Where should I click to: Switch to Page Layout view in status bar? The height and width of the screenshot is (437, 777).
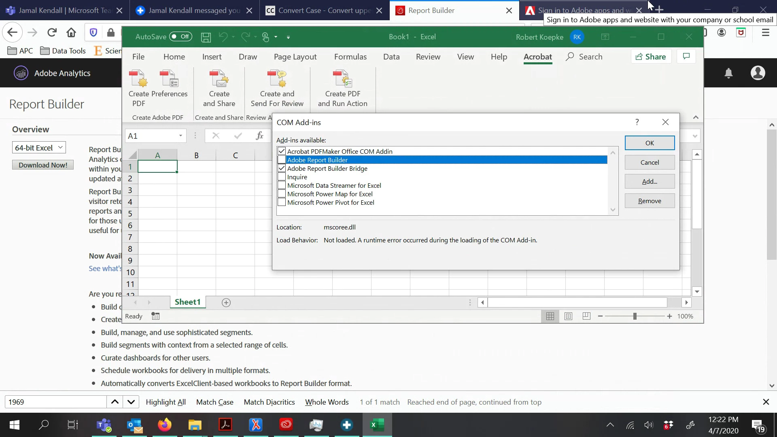568,316
